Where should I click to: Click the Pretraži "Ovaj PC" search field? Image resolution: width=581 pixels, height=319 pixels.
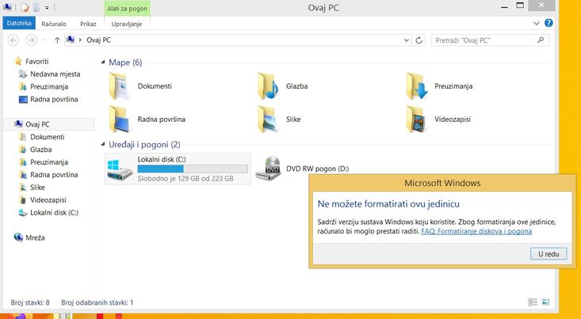coord(490,40)
